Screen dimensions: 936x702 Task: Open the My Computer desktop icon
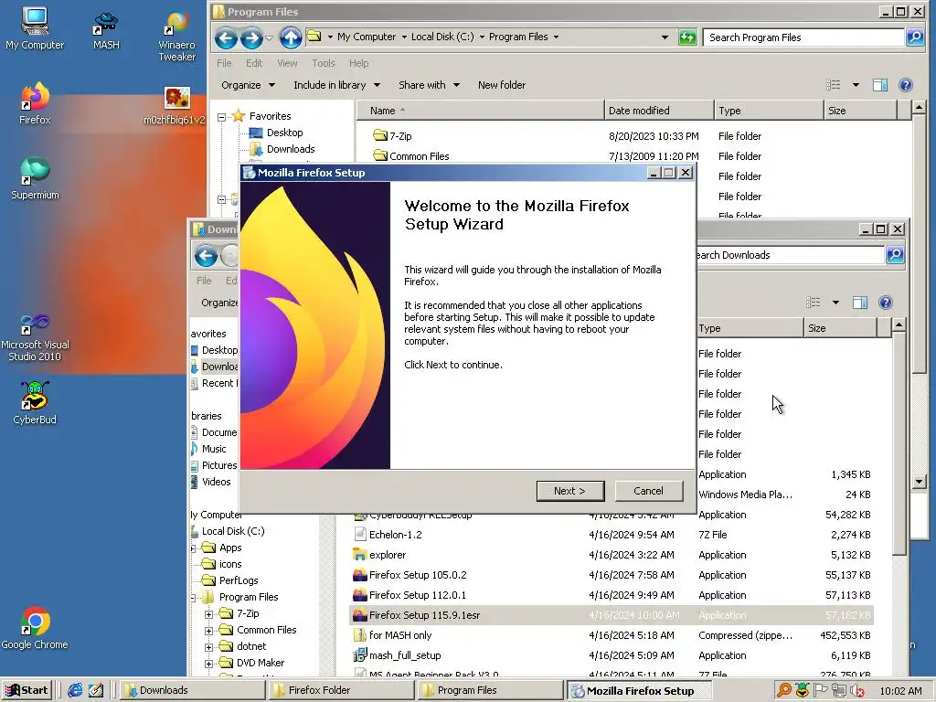[x=35, y=28]
